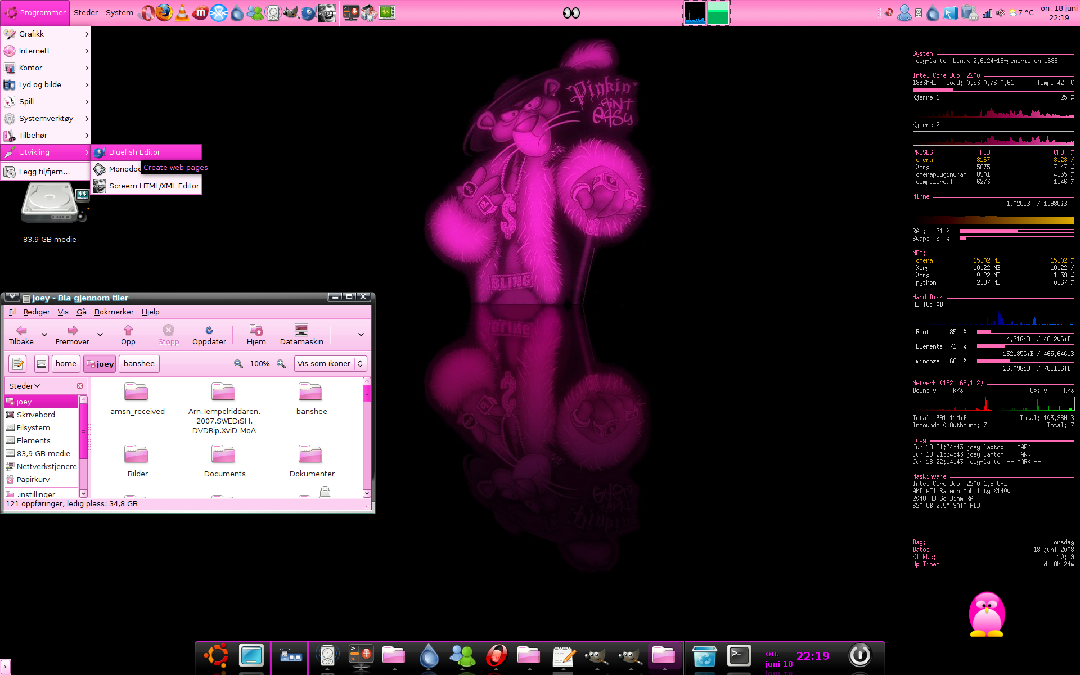This screenshot has height=675, width=1080.
Task: Open Fremover history dropdown arrow
Action: point(100,335)
